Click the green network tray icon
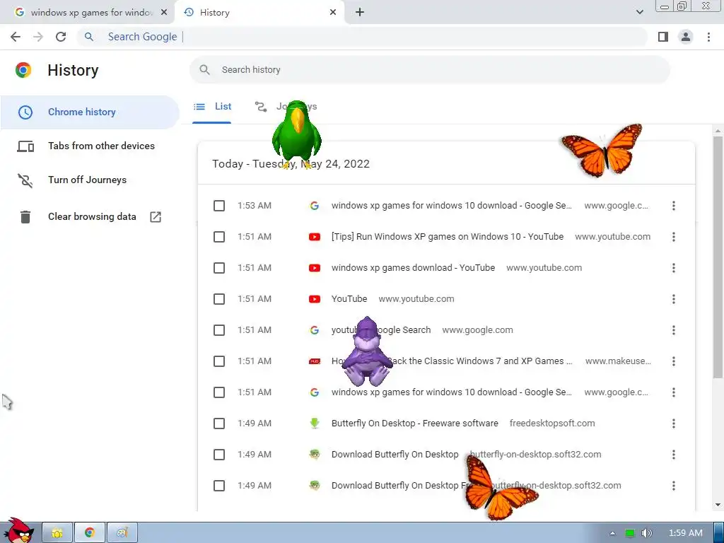The height and width of the screenshot is (543, 724). point(630,533)
